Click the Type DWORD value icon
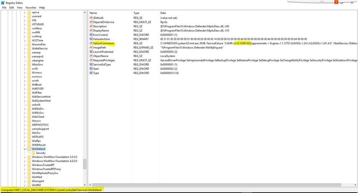 tap(91, 73)
